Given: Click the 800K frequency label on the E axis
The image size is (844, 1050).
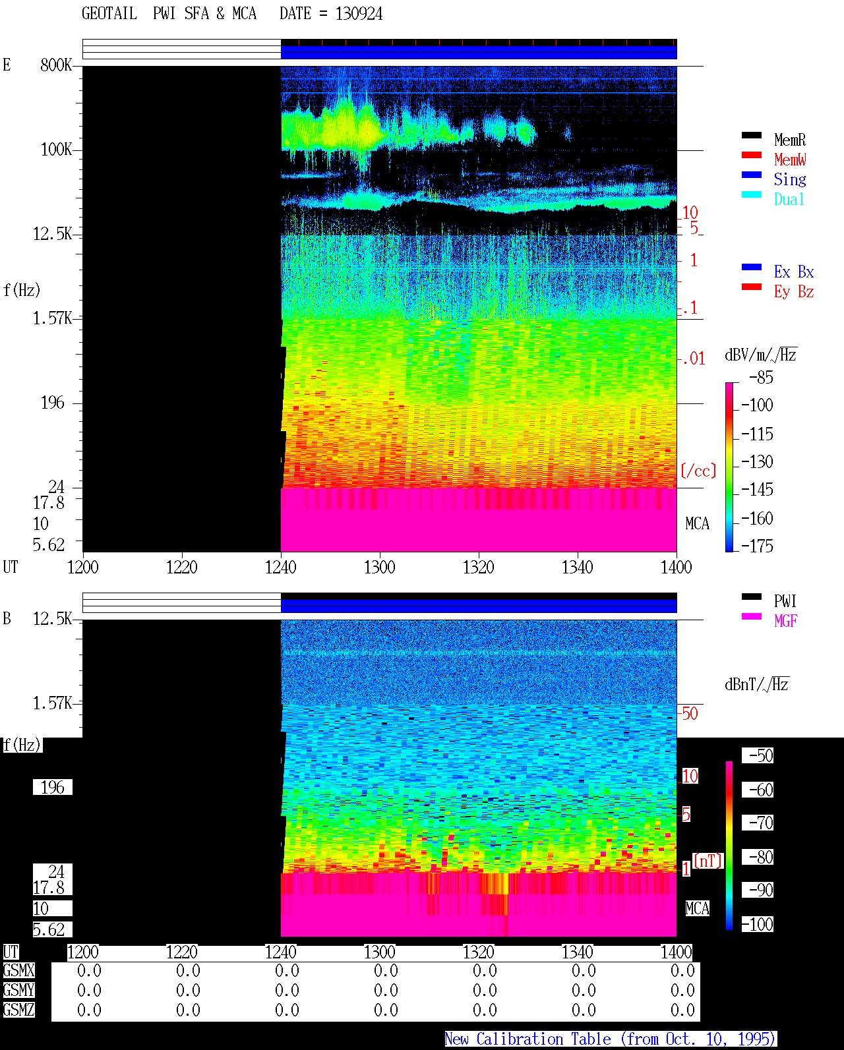Looking at the screenshot, I should pyautogui.click(x=55, y=65).
